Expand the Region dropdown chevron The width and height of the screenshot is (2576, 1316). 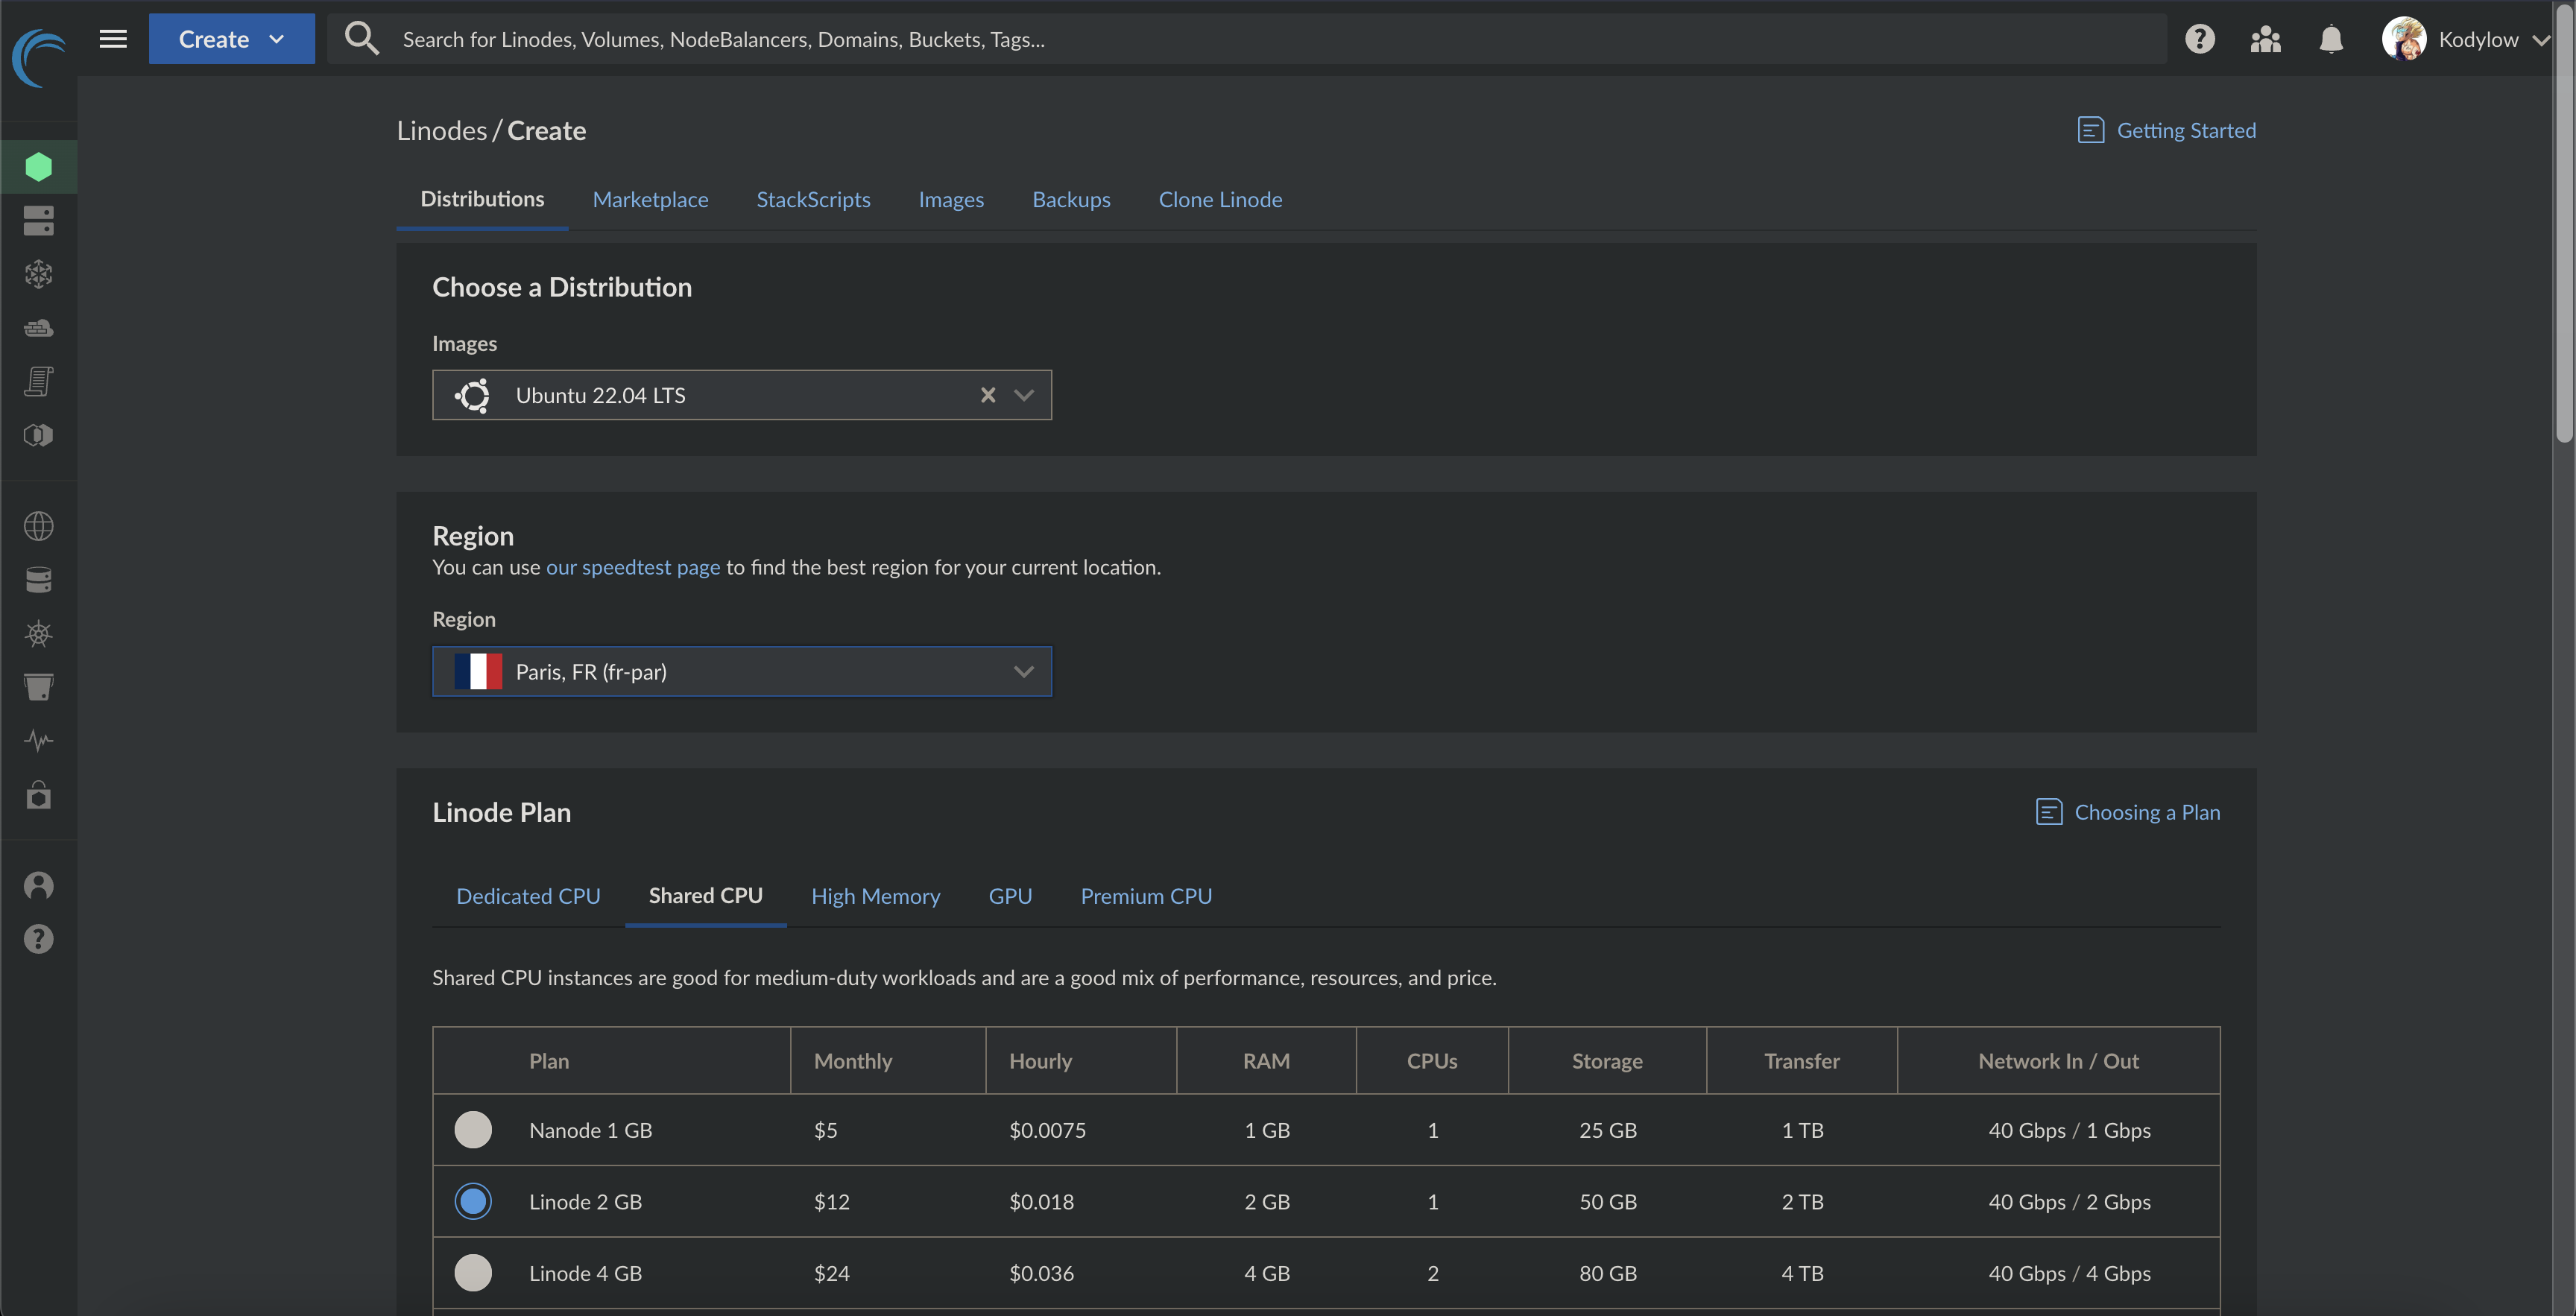[x=1023, y=671]
